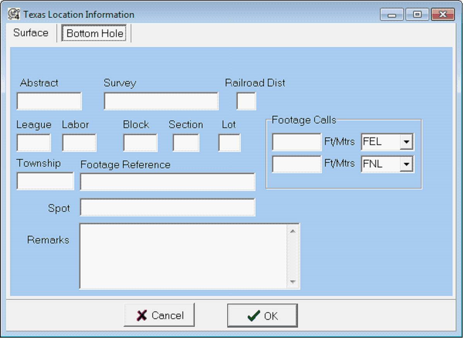Viewport: 463px width, 338px height.
Task: Expand the FNL direction dropdown
Action: 406,165
